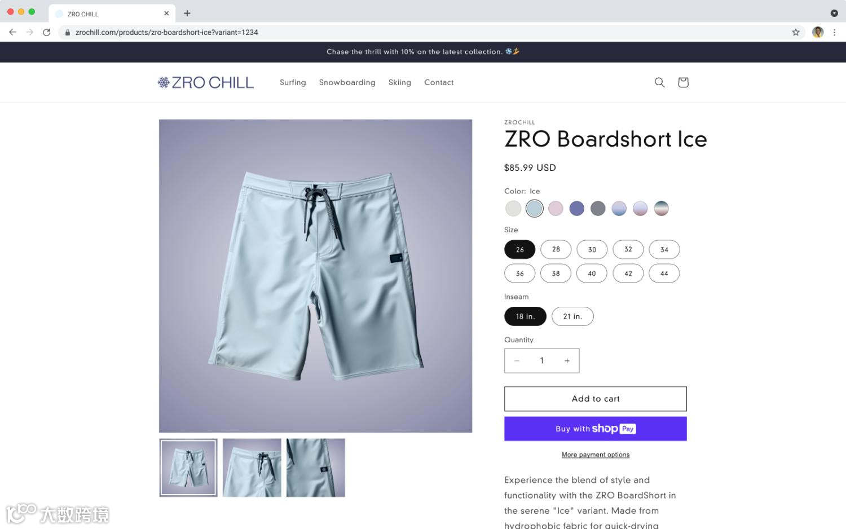846x529 pixels.
Task: Go back using the browser back arrow
Action: [12, 32]
